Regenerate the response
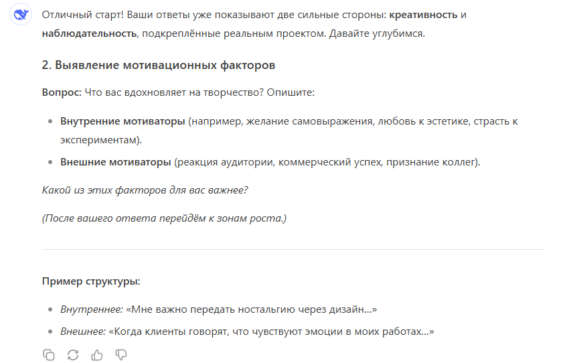573x363 pixels. click(73, 355)
